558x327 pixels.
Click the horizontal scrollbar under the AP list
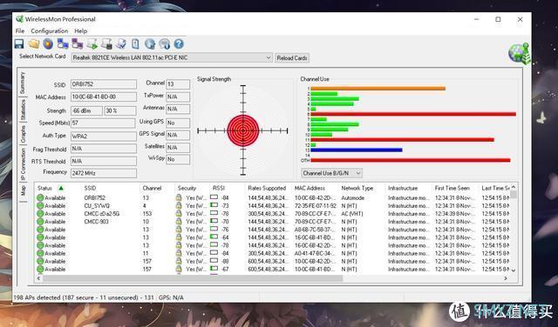coord(272,278)
